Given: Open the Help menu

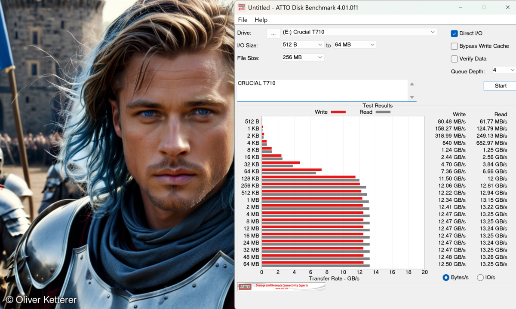Looking at the screenshot, I should (x=261, y=20).
